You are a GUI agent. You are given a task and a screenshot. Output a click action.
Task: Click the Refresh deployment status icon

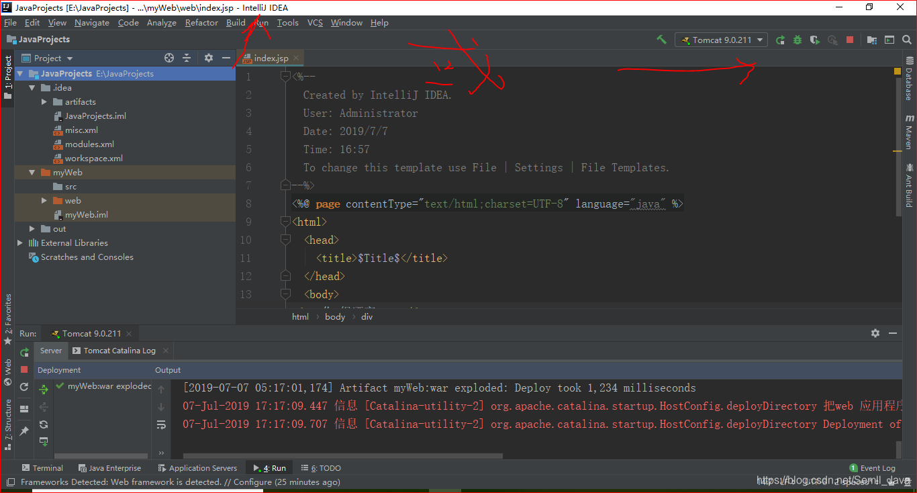(x=44, y=424)
